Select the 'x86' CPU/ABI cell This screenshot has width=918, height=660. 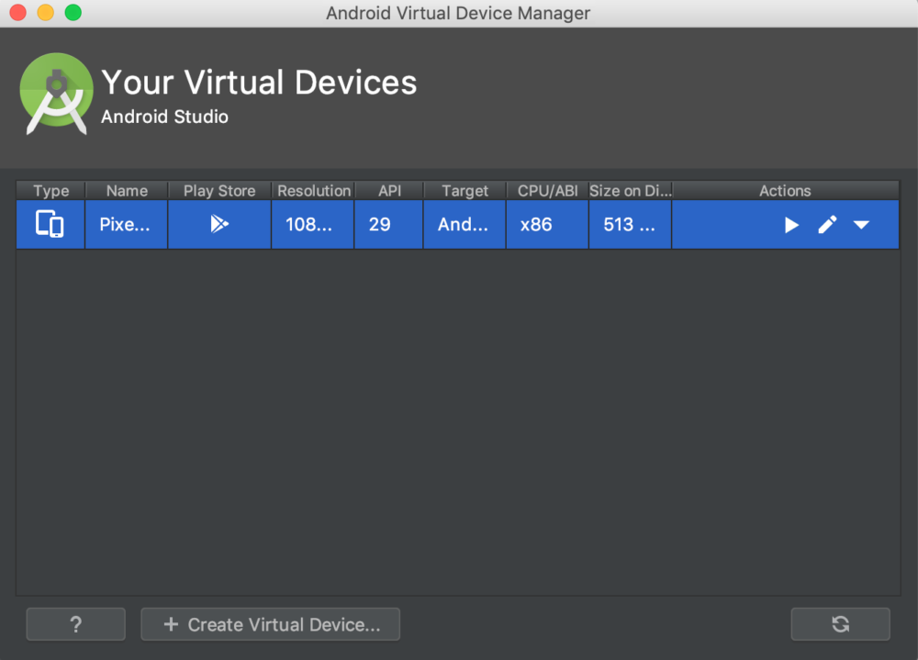tap(547, 224)
